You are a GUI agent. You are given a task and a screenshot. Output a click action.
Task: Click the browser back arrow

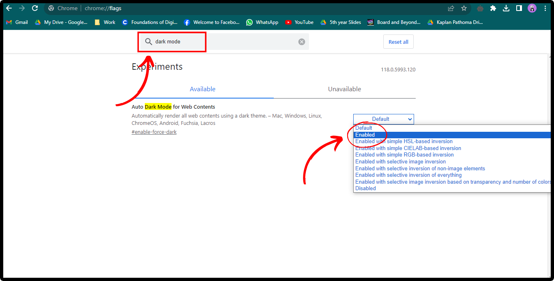point(9,8)
